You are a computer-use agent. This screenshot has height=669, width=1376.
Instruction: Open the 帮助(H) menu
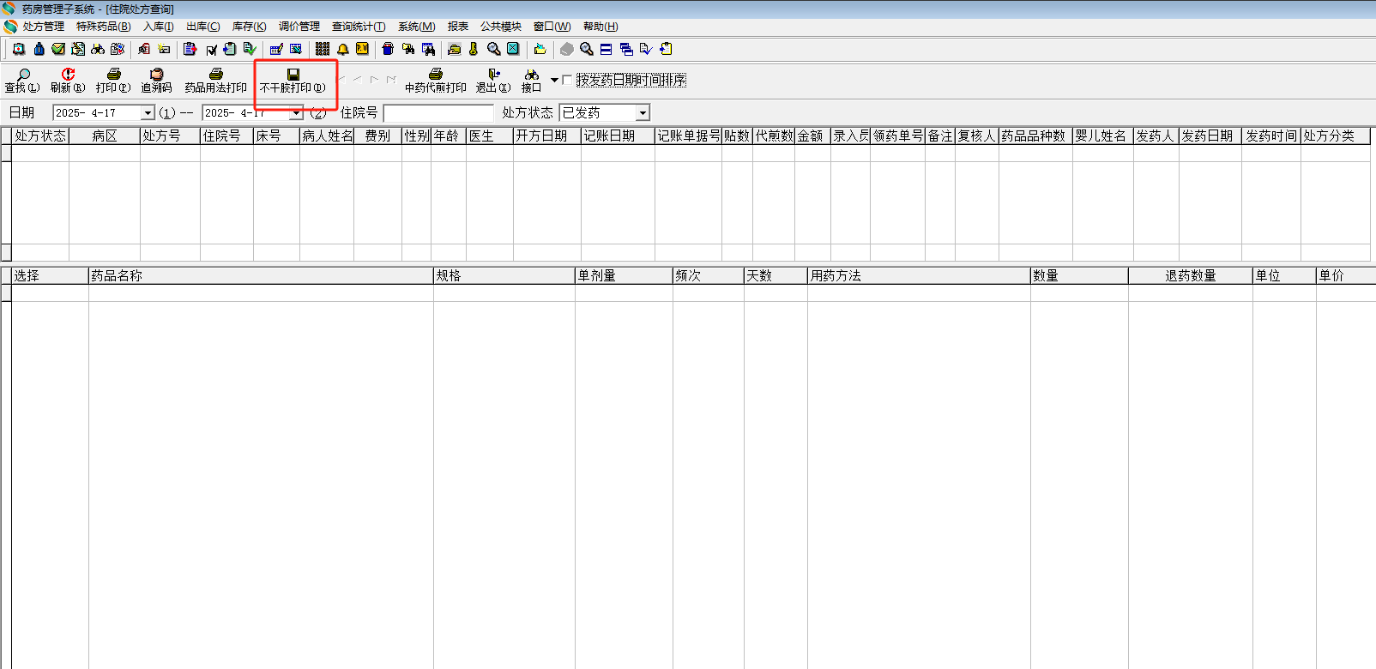pos(600,27)
